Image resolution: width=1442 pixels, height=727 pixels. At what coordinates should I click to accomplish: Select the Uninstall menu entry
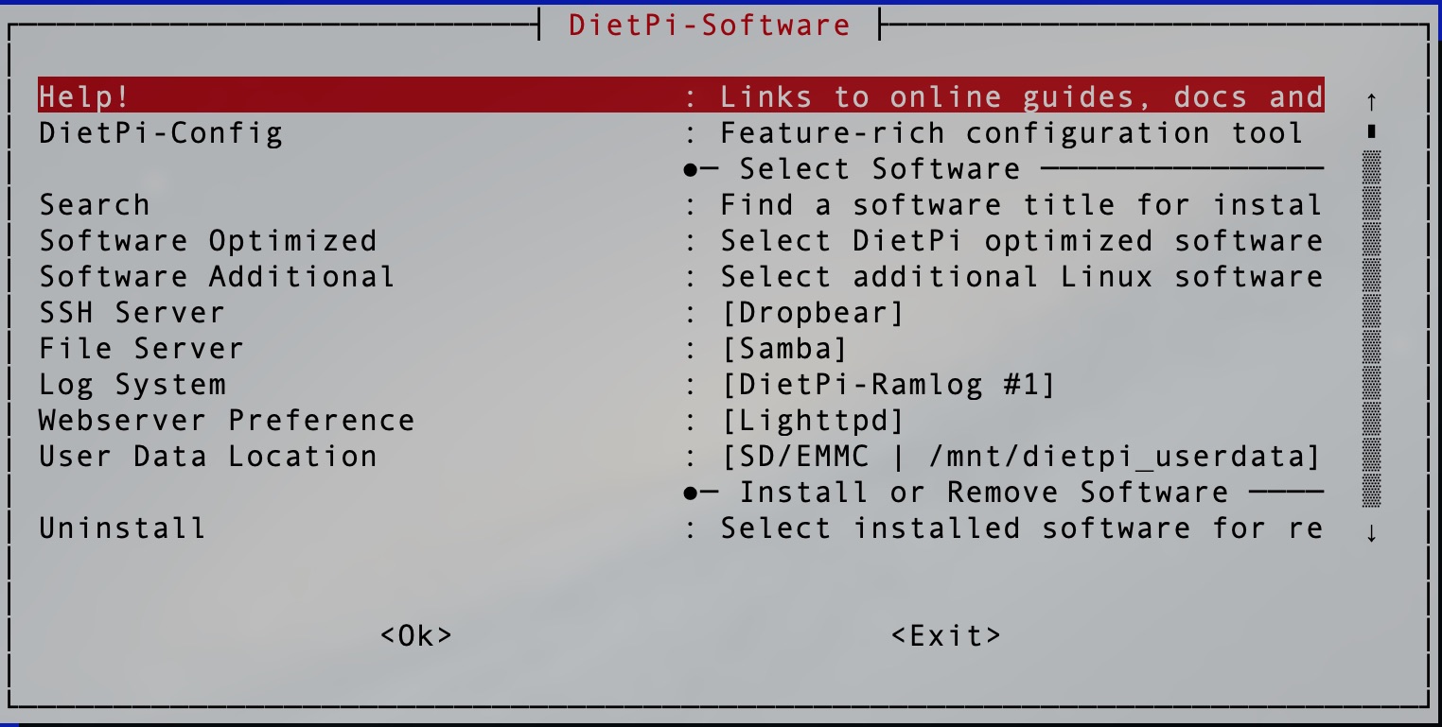681,527
